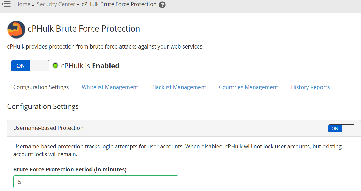The width and height of the screenshot is (361, 191).
Task: Click the Configuration Settings section heading
Action: coord(43,106)
